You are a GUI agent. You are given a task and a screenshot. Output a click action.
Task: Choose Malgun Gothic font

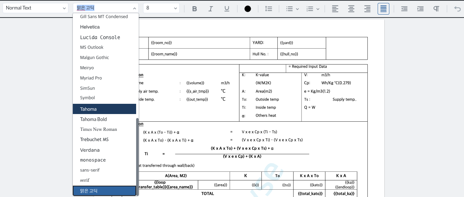[104, 58]
